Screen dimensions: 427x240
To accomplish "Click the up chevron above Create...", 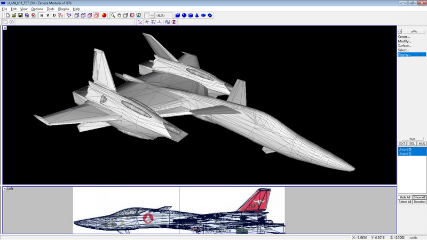I will 414,31.
